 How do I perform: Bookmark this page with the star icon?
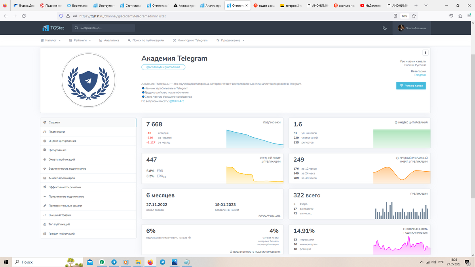[x=414, y=16]
